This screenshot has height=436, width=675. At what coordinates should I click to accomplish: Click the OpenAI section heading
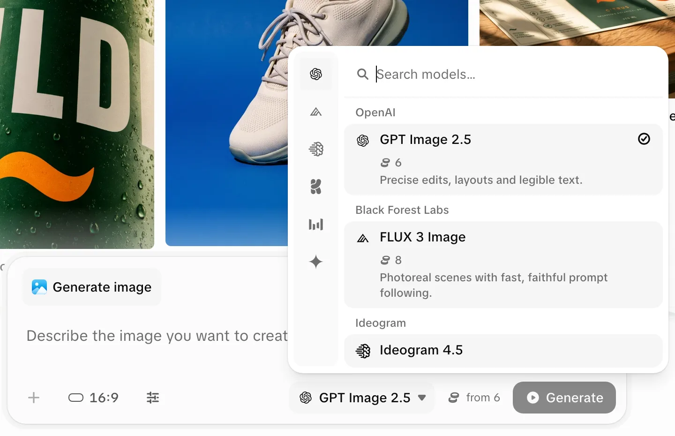(375, 113)
